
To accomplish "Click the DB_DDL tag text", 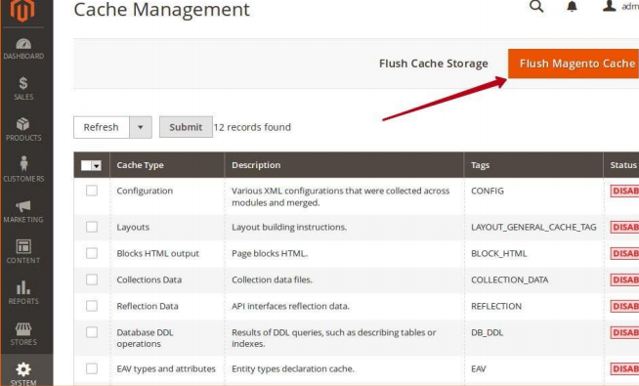I will coord(487,332).
